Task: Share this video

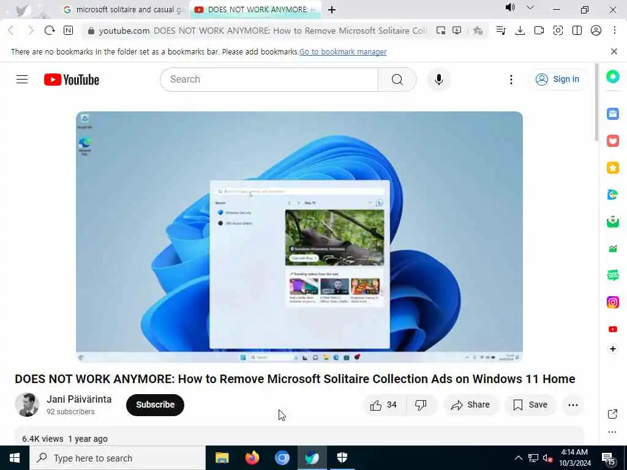Action: pyautogui.click(x=470, y=405)
